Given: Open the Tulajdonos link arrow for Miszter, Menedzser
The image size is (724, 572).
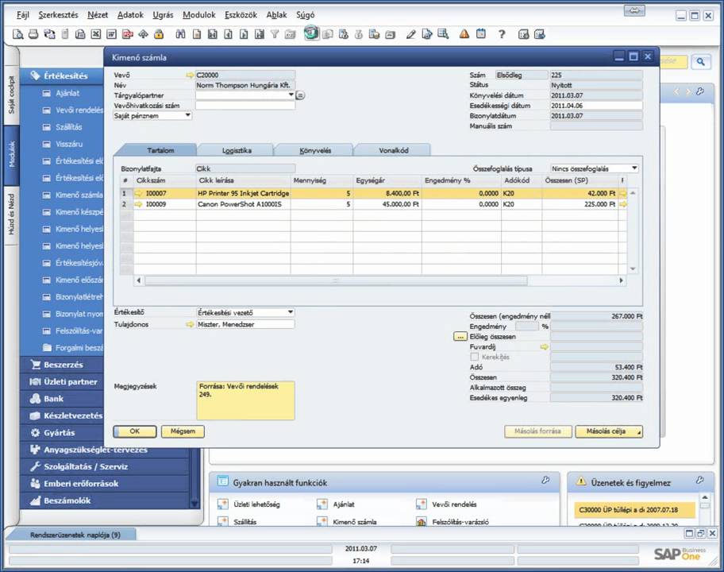Looking at the screenshot, I should click(x=189, y=324).
